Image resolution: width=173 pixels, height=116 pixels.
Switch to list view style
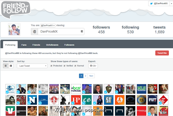[x=11, y=66]
